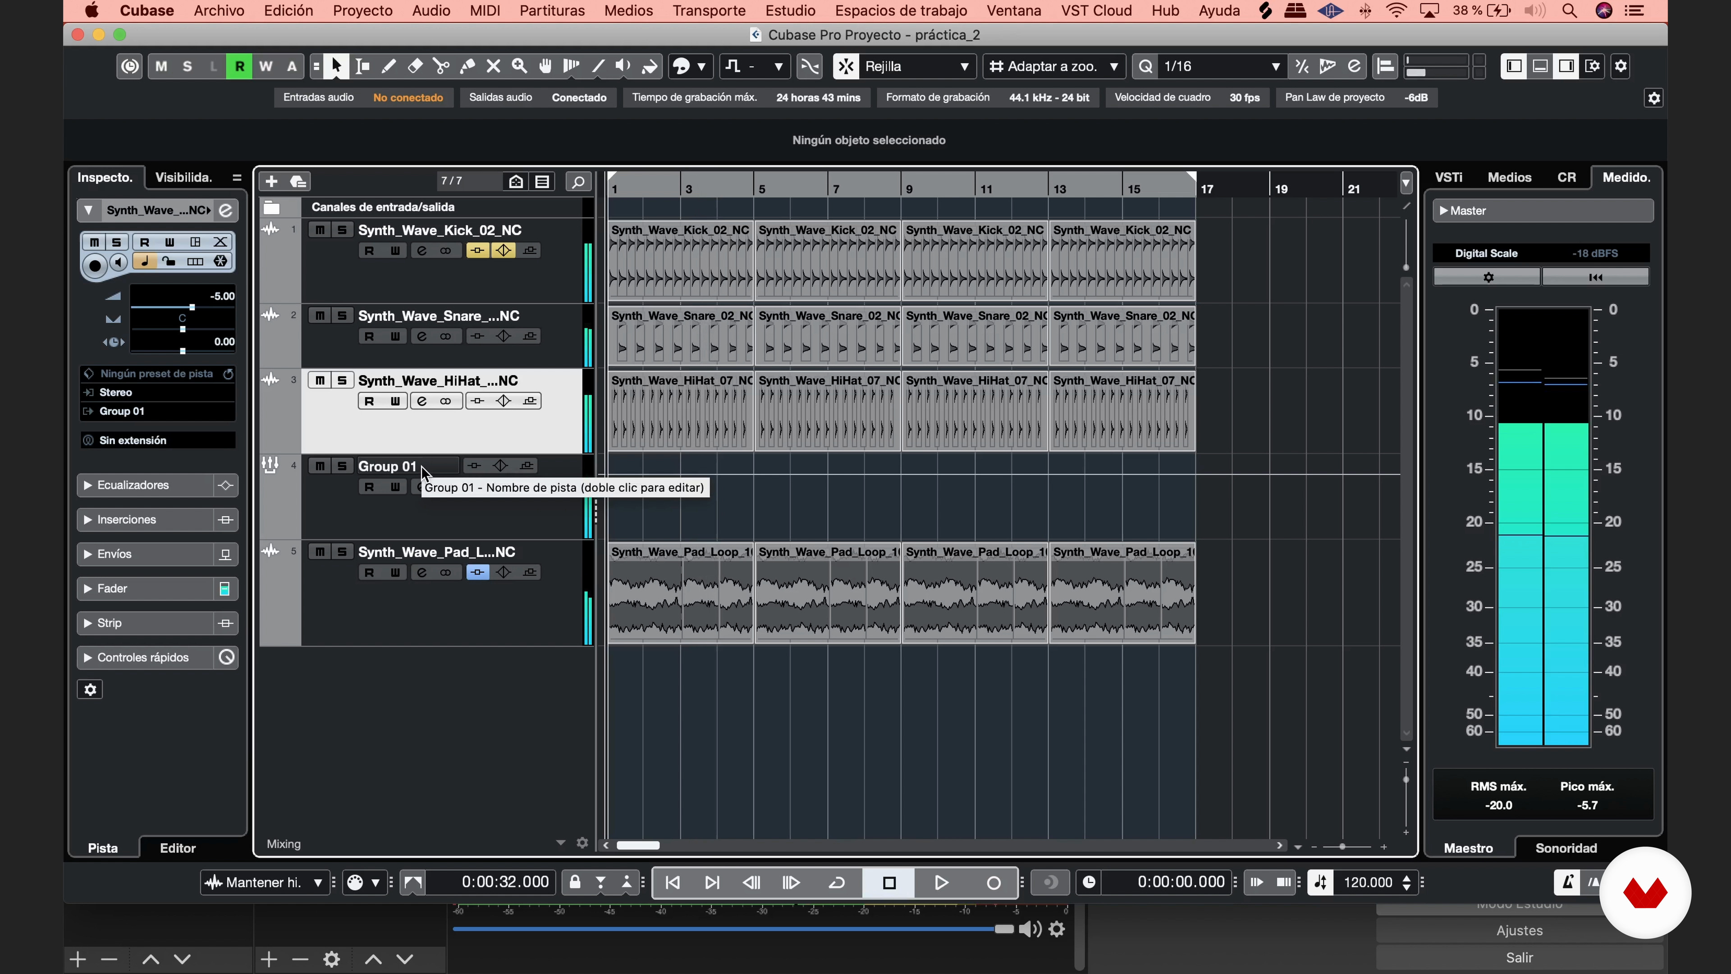Screen dimensions: 1731x974
Task: Go to project start in transport
Action: coord(673,882)
